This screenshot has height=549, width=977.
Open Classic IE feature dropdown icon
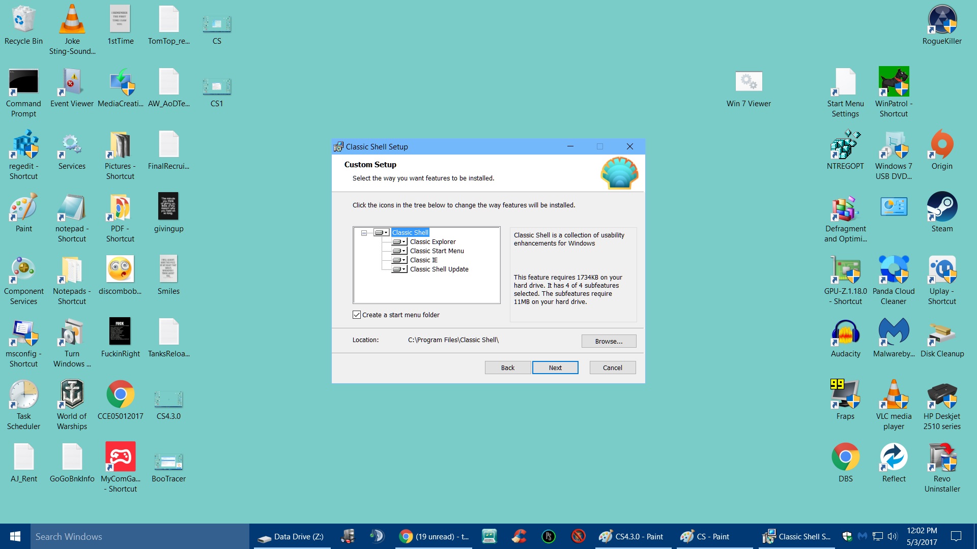pyautogui.click(x=399, y=260)
